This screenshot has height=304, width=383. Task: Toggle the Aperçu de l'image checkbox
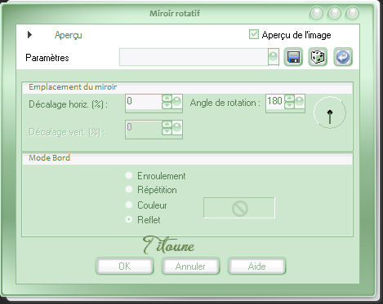coord(254,34)
